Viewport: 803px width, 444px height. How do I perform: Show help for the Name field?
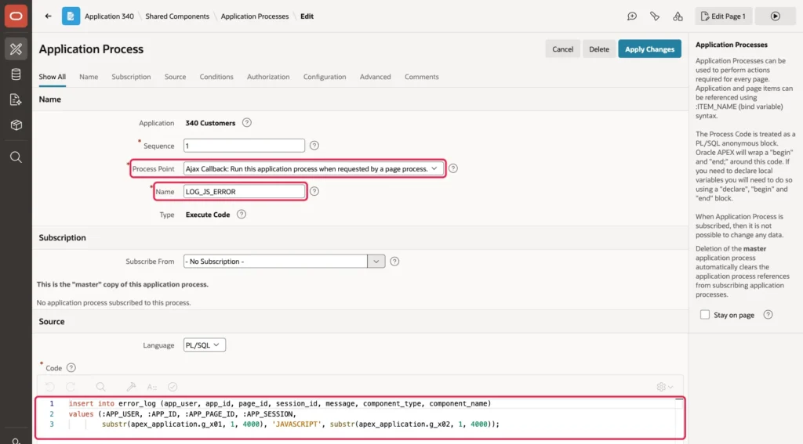pyautogui.click(x=314, y=191)
